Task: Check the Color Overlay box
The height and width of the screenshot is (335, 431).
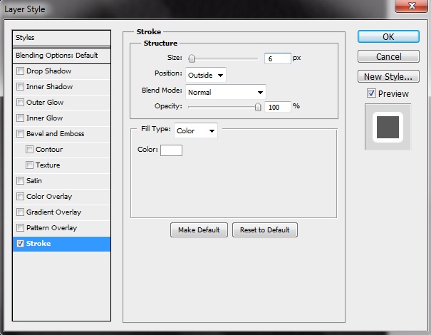Action: pos(20,197)
